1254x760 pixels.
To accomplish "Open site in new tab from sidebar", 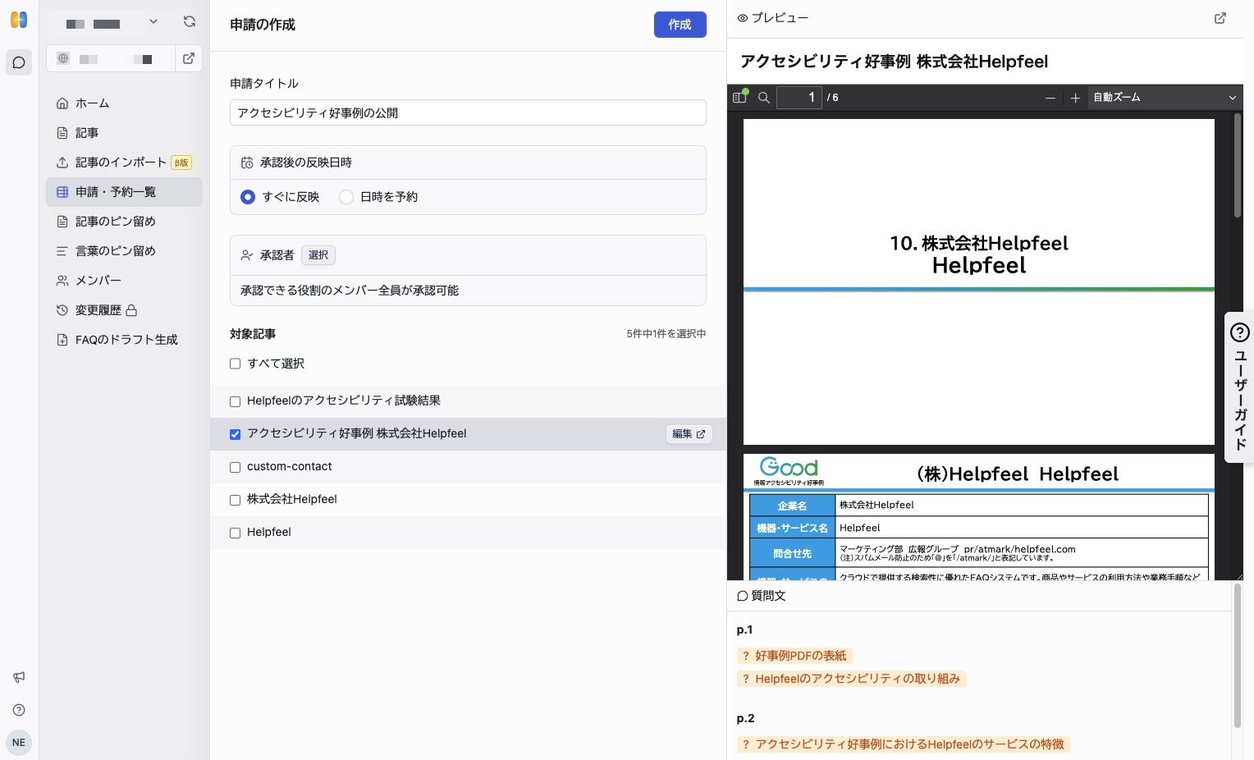I will point(189,58).
